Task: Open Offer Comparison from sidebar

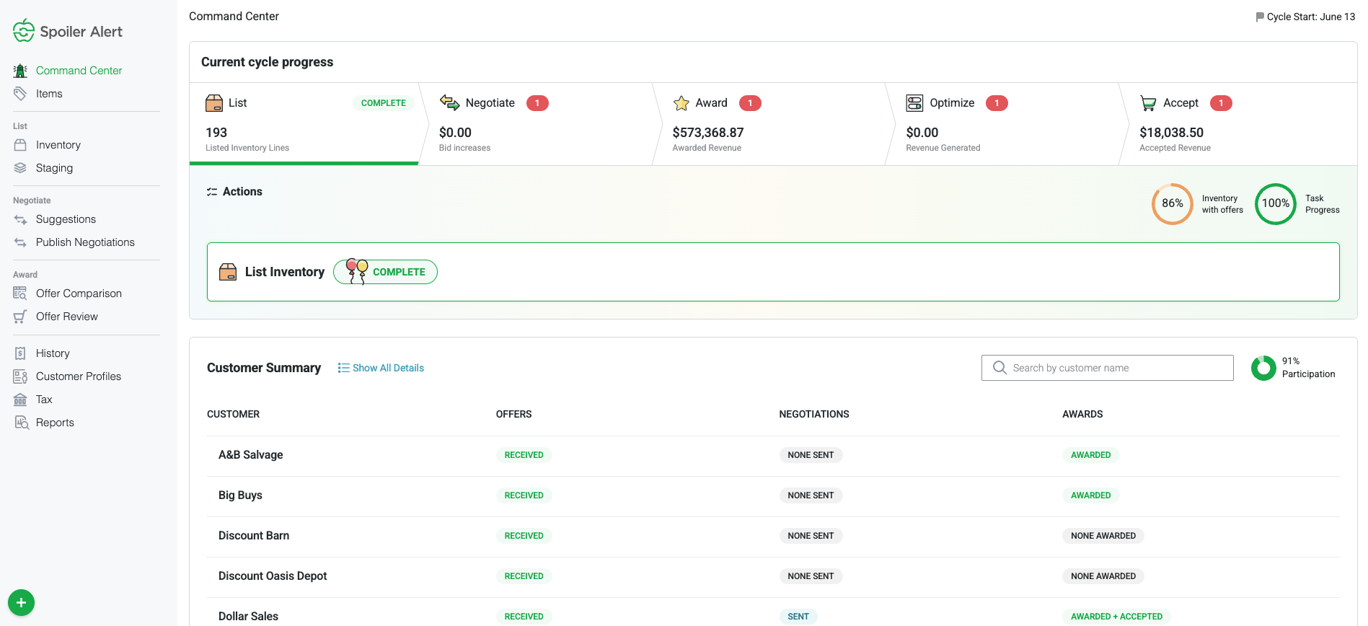Action: 79,294
